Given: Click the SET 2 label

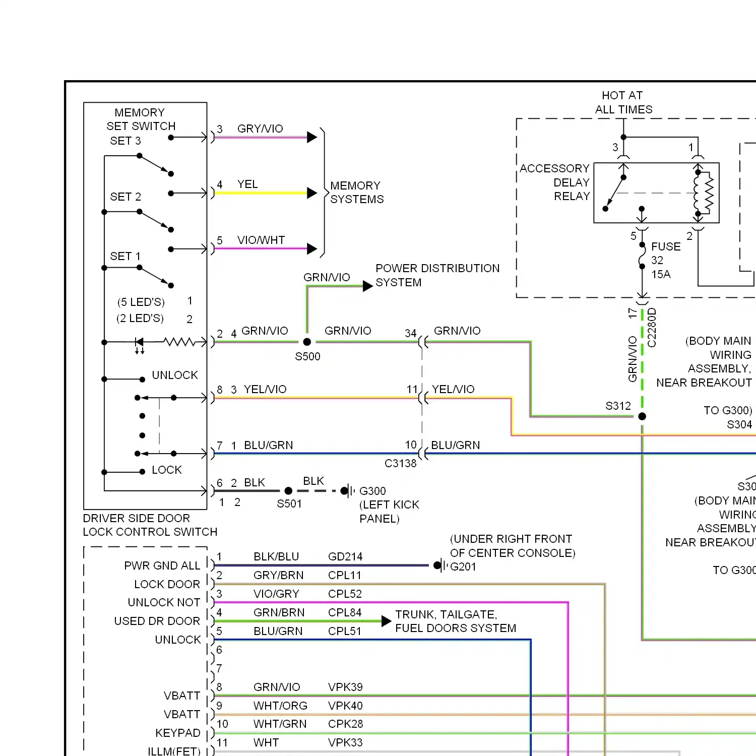Looking at the screenshot, I should (125, 197).
